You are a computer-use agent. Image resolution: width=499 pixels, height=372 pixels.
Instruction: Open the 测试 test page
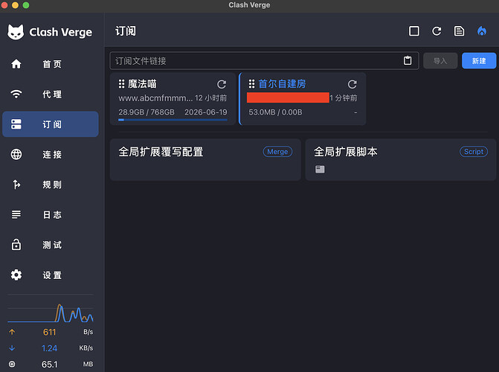(51, 245)
